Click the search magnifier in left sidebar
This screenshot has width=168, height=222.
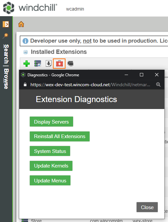pos(6,36)
